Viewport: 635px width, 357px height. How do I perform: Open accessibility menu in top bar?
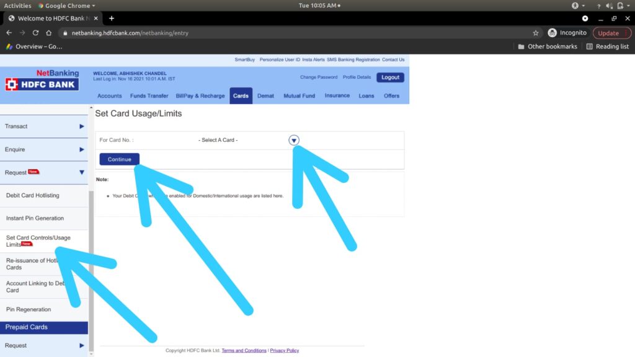[578, 6]
